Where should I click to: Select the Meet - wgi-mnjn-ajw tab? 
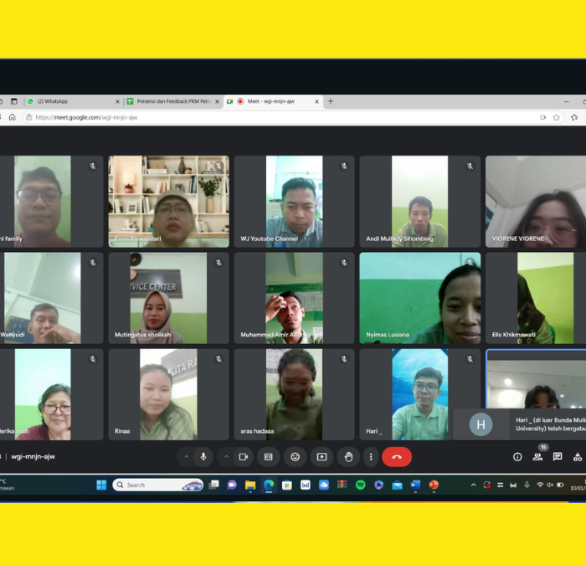tap(273, 101)
